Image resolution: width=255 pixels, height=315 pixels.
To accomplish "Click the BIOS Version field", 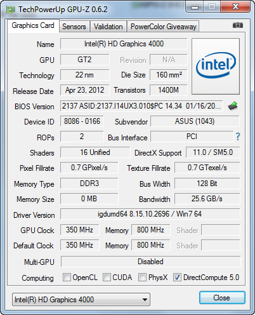I will (x=141, y=105).
